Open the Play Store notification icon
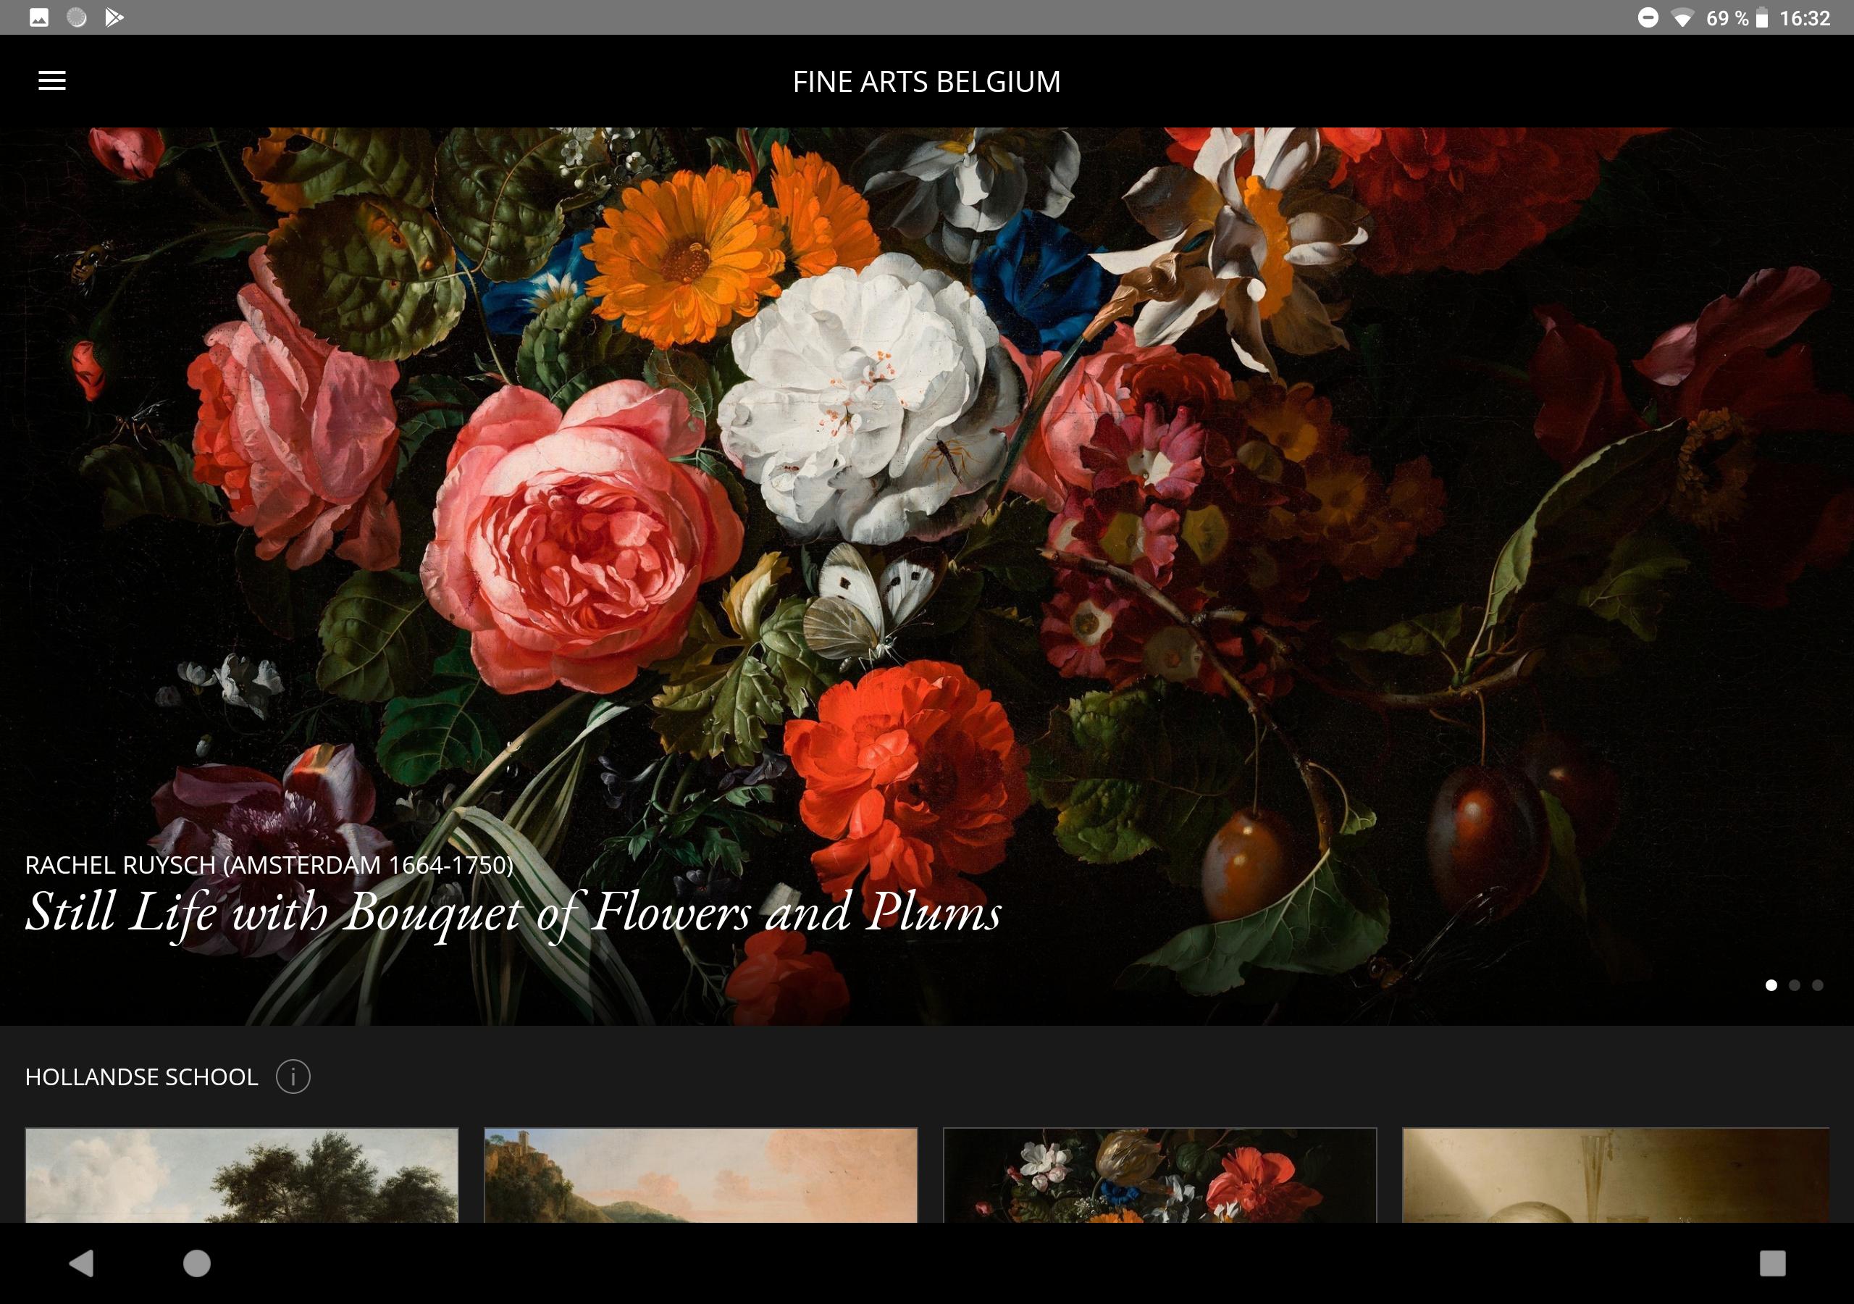The image size is (1854, 1304). tap(114, 18)
